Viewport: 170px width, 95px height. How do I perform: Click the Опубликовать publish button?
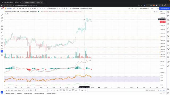165,8
